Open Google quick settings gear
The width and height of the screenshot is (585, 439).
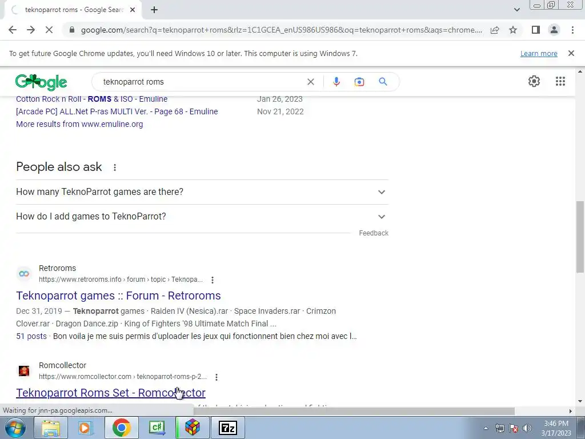(x=534, y=81)
